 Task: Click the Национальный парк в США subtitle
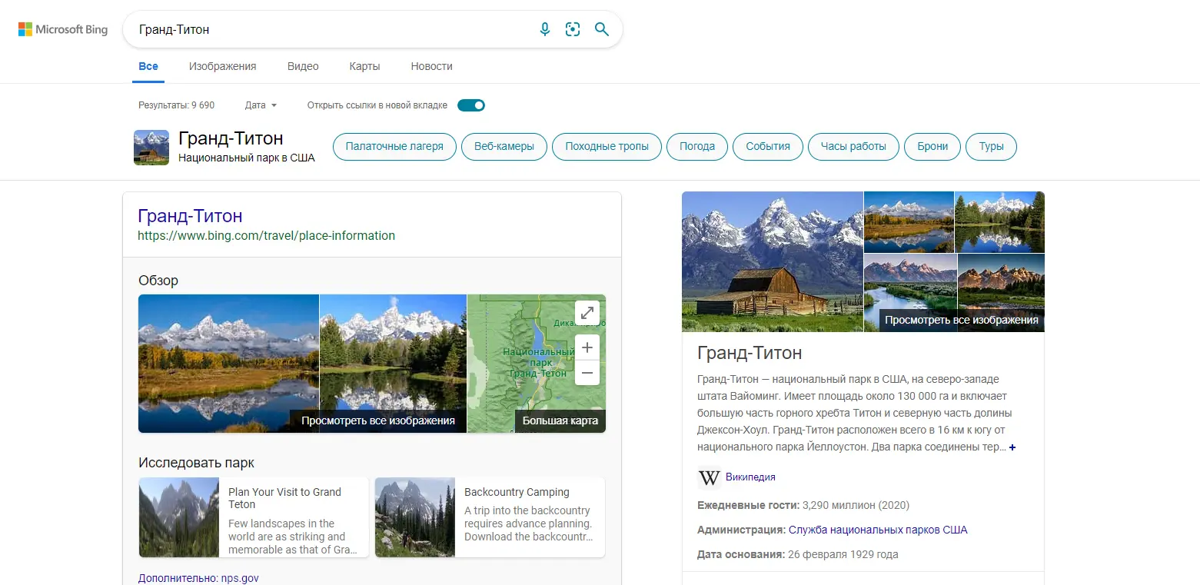[x=247, y=158]
